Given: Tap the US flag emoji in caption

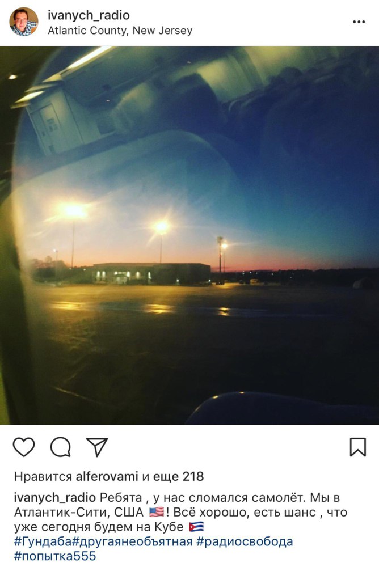Looking at the screenshot, I should 157,513.
